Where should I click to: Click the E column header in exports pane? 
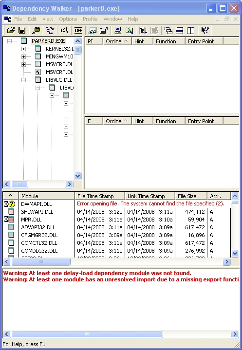pyautogui.click(x=94, y=121)
